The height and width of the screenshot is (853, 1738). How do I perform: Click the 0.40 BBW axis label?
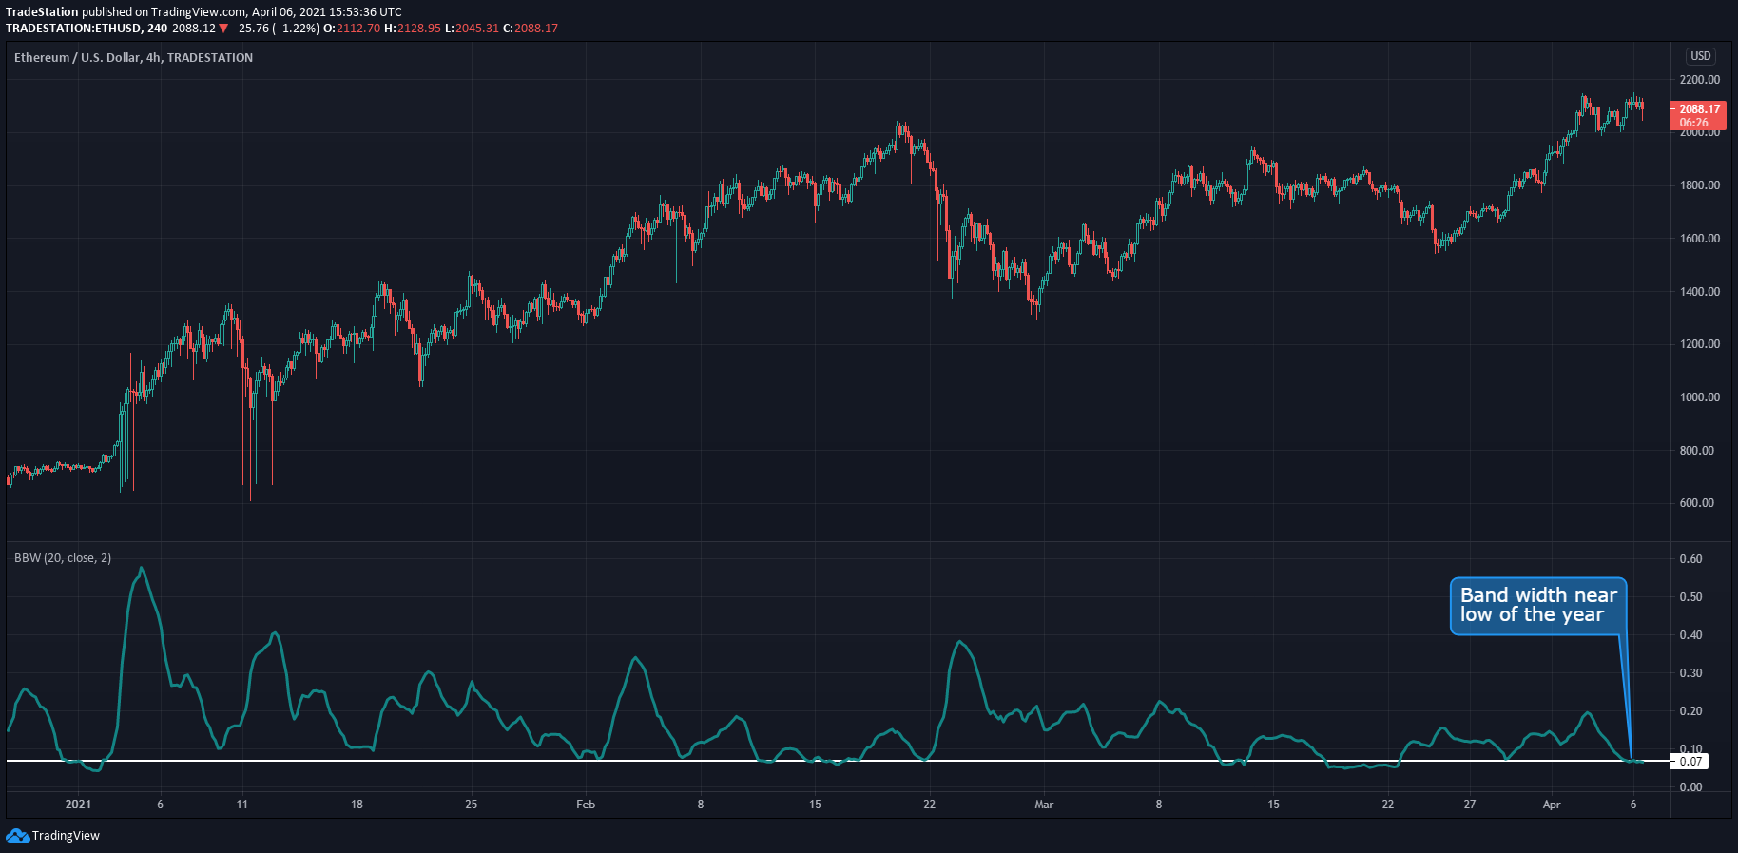tap(1690, 635)
